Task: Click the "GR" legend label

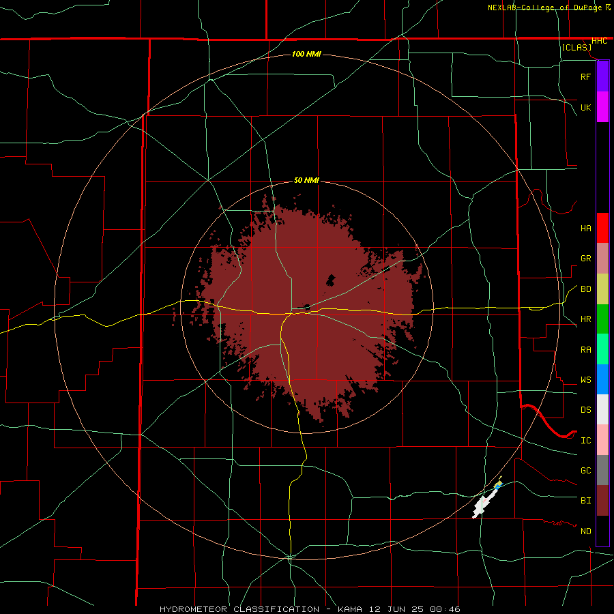Action: coord(585,258)
